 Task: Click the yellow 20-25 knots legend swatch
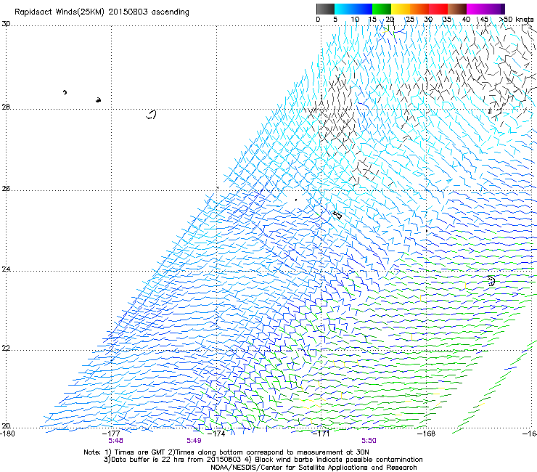(x=401, y=9)
